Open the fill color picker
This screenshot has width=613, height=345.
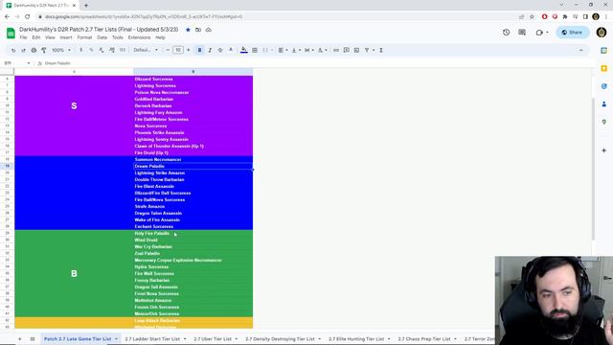(x=244, y=50)
